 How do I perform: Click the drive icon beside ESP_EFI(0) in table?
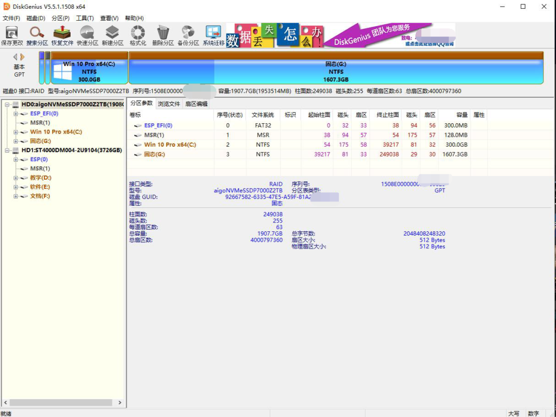138,125
